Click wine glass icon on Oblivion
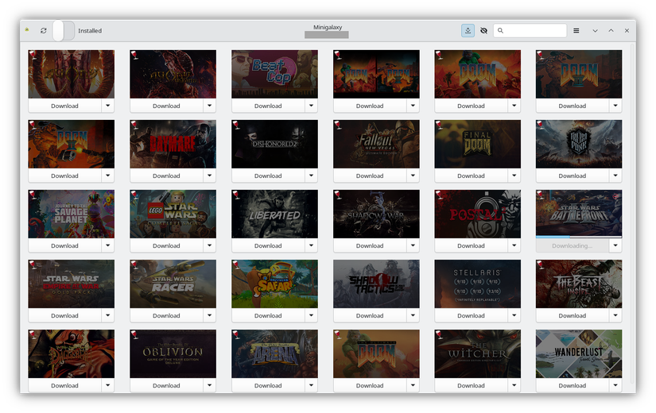 coord(134,334)
